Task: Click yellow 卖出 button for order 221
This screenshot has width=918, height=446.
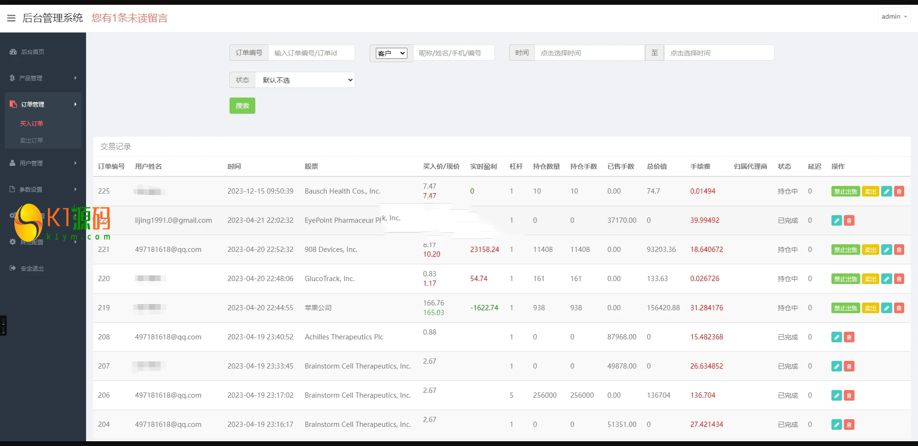Action: click(870, 250)
